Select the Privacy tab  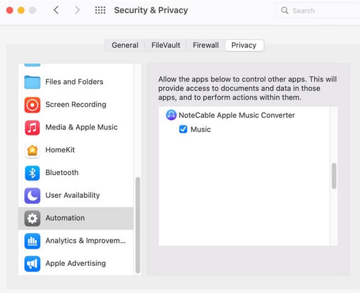[x=244, y=46]
